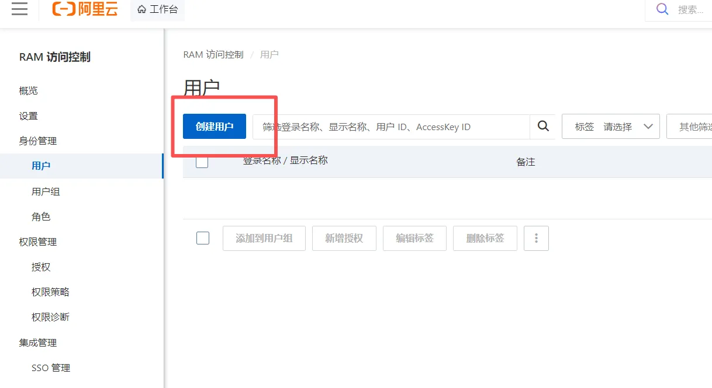Click the search magnifier beside the user filter
The width and height of the screenshot is (712, 388).
click(543, 127)
